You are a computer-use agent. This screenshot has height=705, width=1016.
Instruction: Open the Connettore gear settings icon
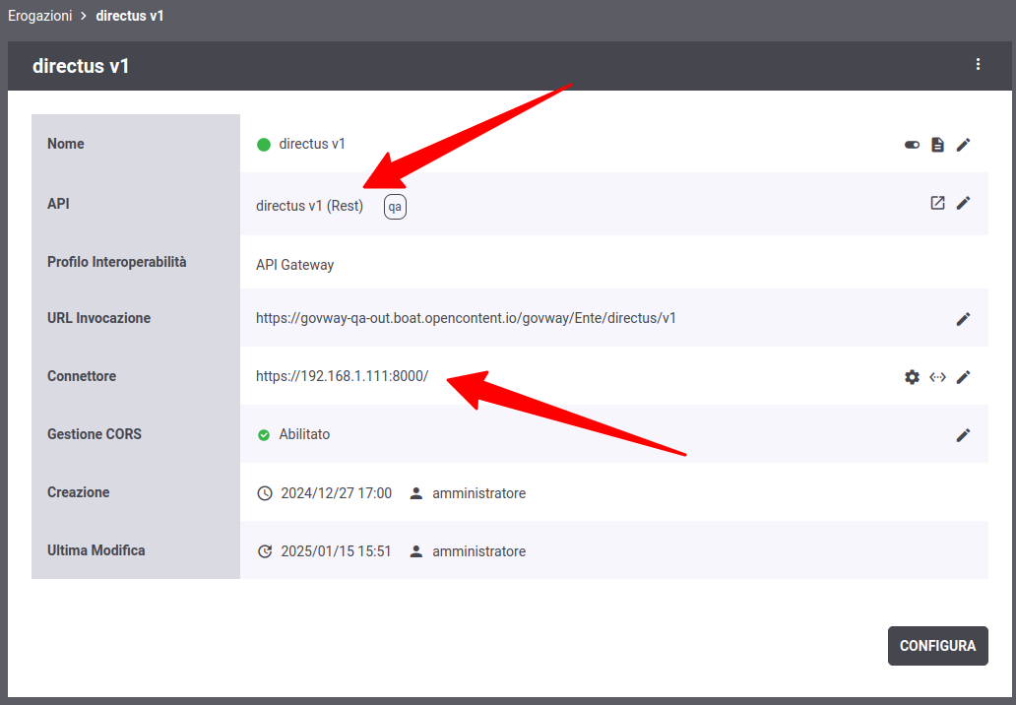(x=912, y=377)
